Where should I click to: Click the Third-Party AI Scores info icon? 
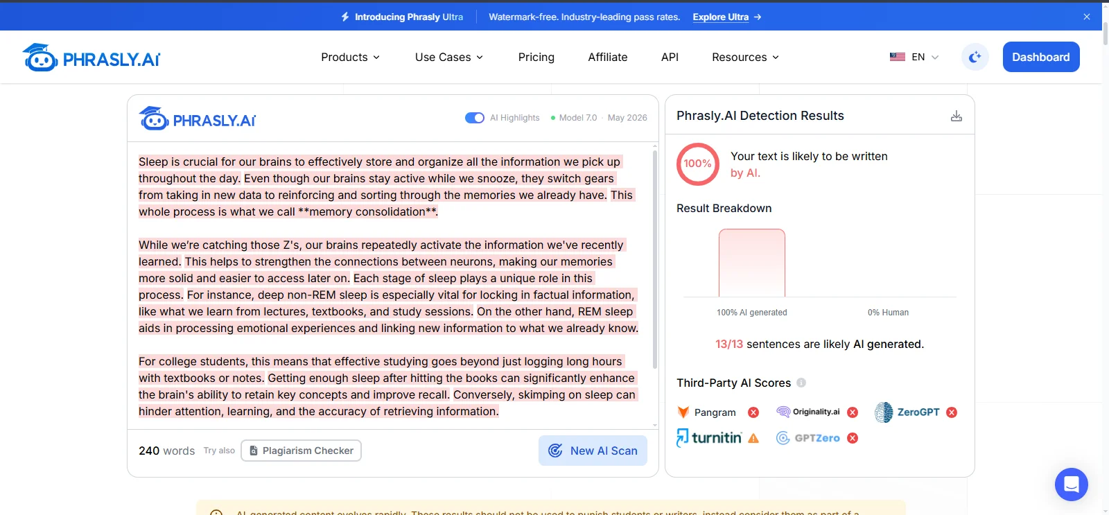coord(801,383)
